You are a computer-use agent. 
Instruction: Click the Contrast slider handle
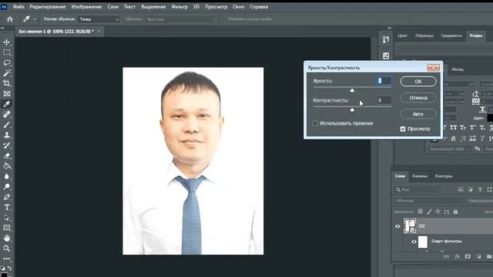pos(352,109)
